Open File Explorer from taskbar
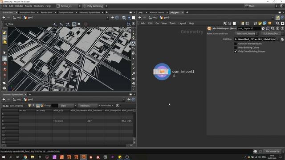The image size is (285, 160). tap(33, 157)
